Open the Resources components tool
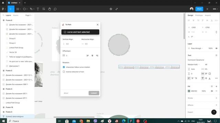This screenshot has width=220, height=123. coord(44,9)
